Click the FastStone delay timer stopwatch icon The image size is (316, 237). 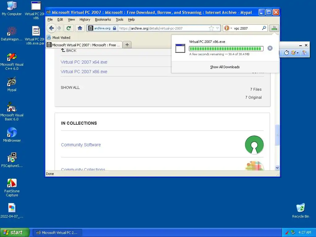[x=286, y=52]
